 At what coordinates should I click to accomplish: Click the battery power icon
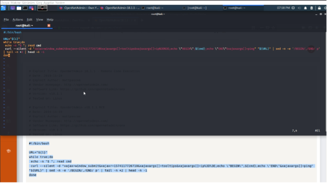coord(311,8)
